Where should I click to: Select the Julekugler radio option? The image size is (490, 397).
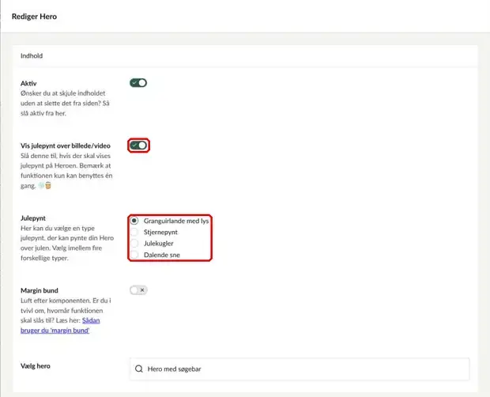pos(134,244)
